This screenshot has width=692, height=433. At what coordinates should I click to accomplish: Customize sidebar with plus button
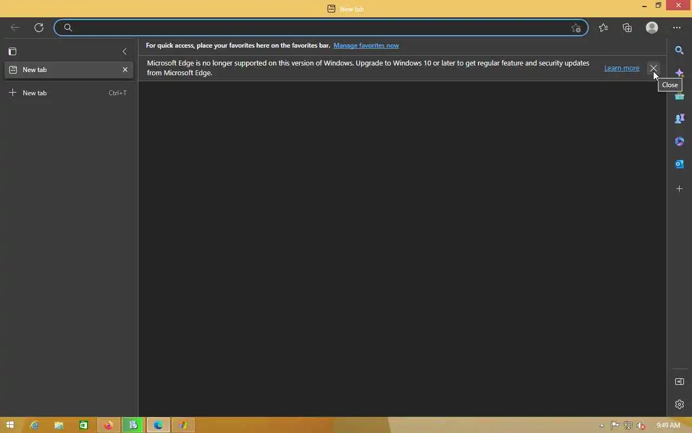click(x=680, y=189)
